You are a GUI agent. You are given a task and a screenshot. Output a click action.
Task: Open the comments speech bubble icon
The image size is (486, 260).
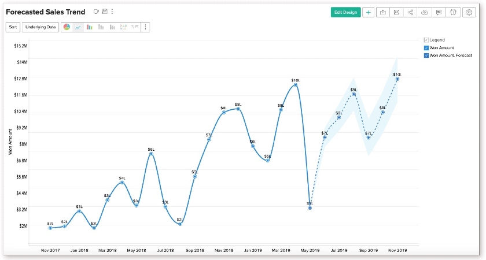(439, 12)
